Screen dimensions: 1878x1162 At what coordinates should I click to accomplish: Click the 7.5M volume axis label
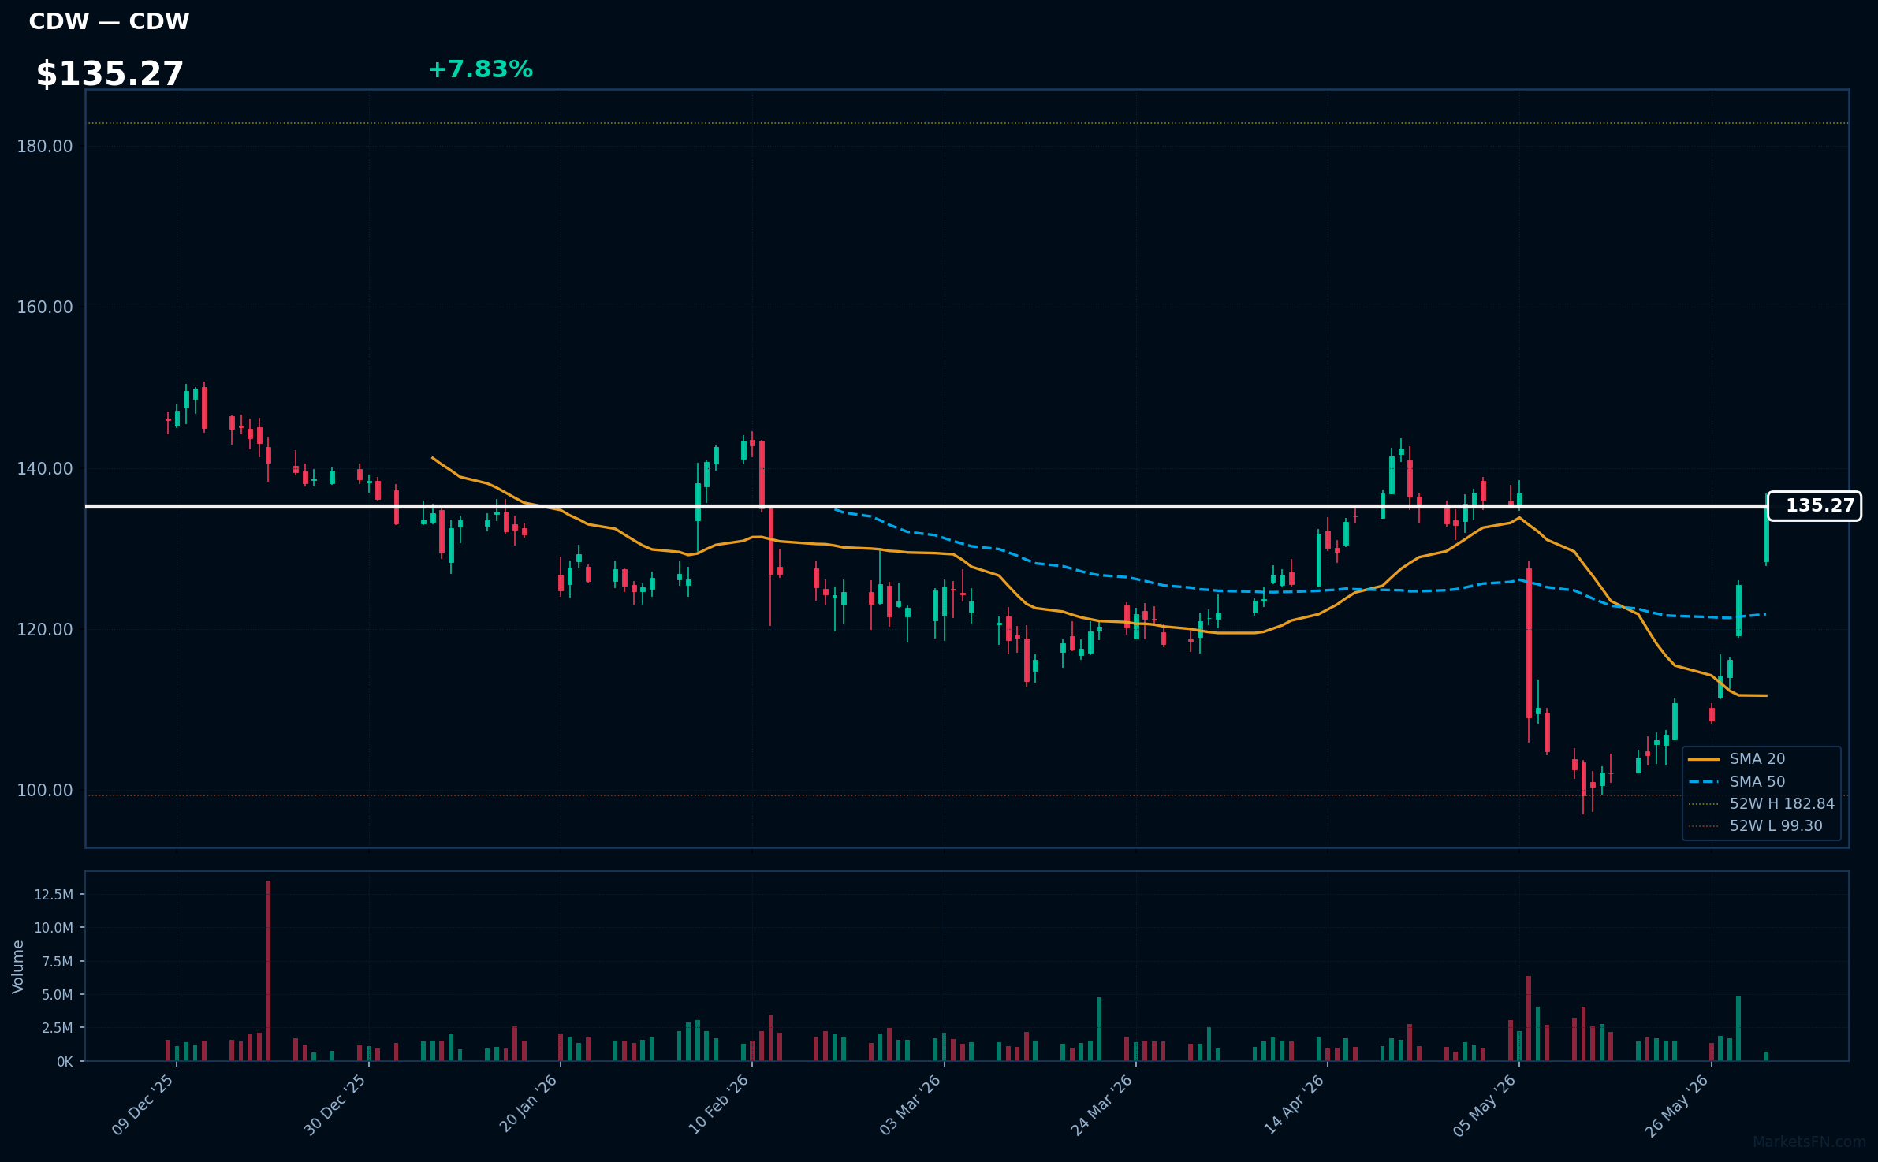click(x=58, y=962)
